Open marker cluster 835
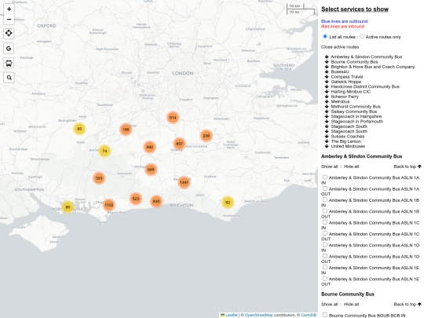The height and width of the screenshot is (318, 424). pyautogui.click(x=156, y=202)
